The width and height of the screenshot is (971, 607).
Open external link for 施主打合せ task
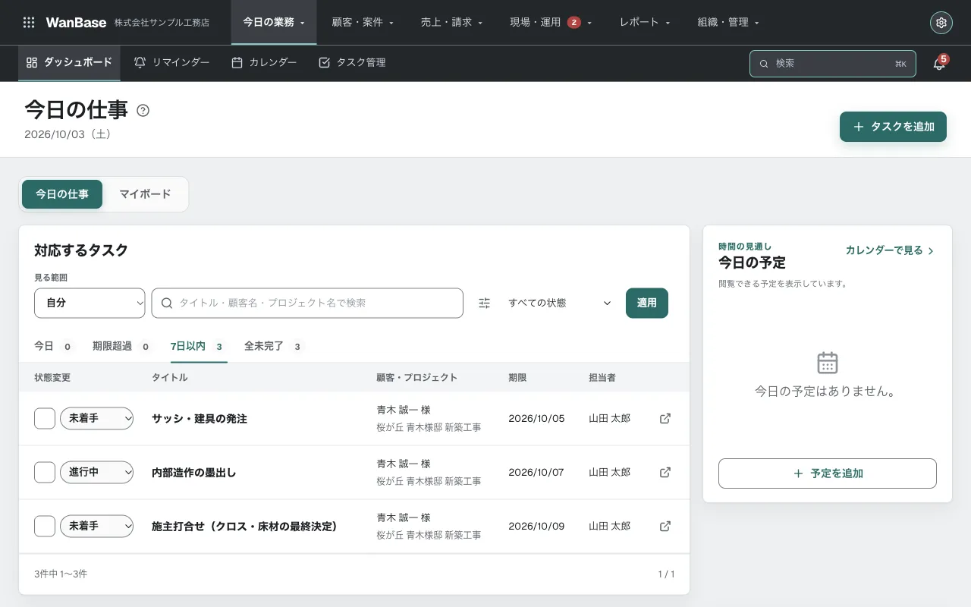(665, 526)
